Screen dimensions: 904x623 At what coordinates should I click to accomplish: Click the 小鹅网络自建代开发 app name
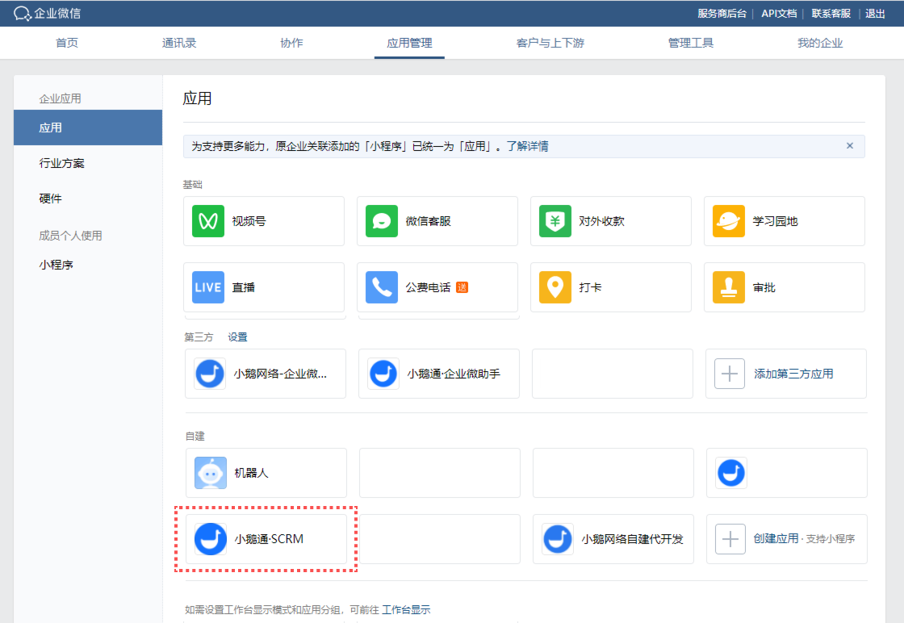(x=633, y=539)
